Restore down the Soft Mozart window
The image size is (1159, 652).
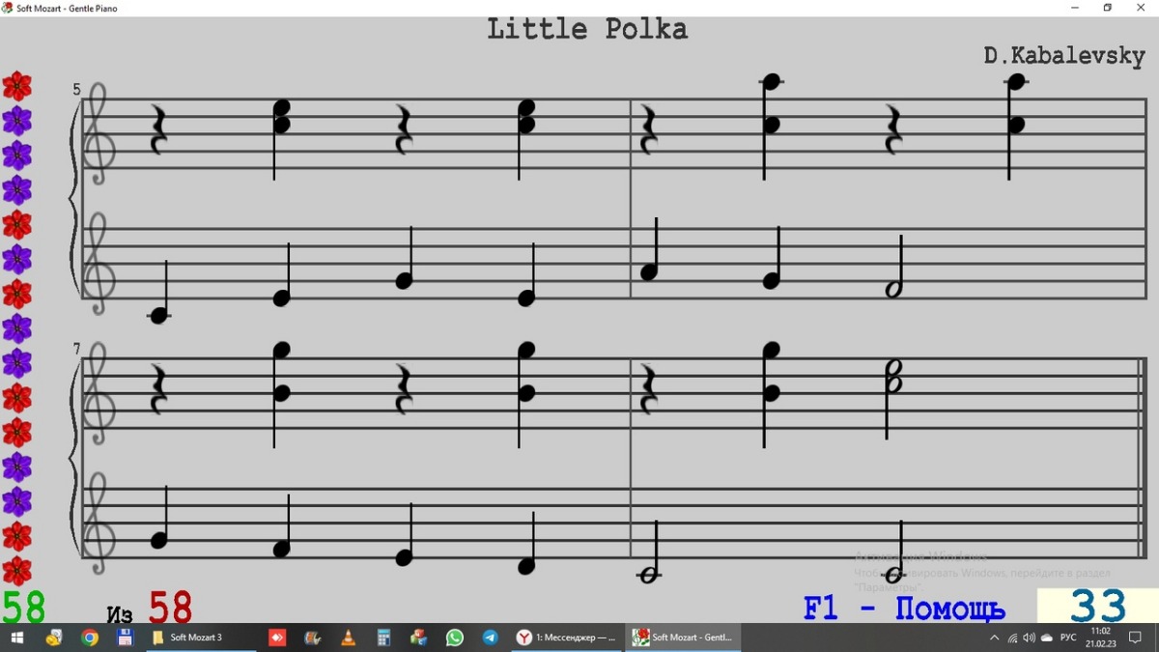point(1108,8)
